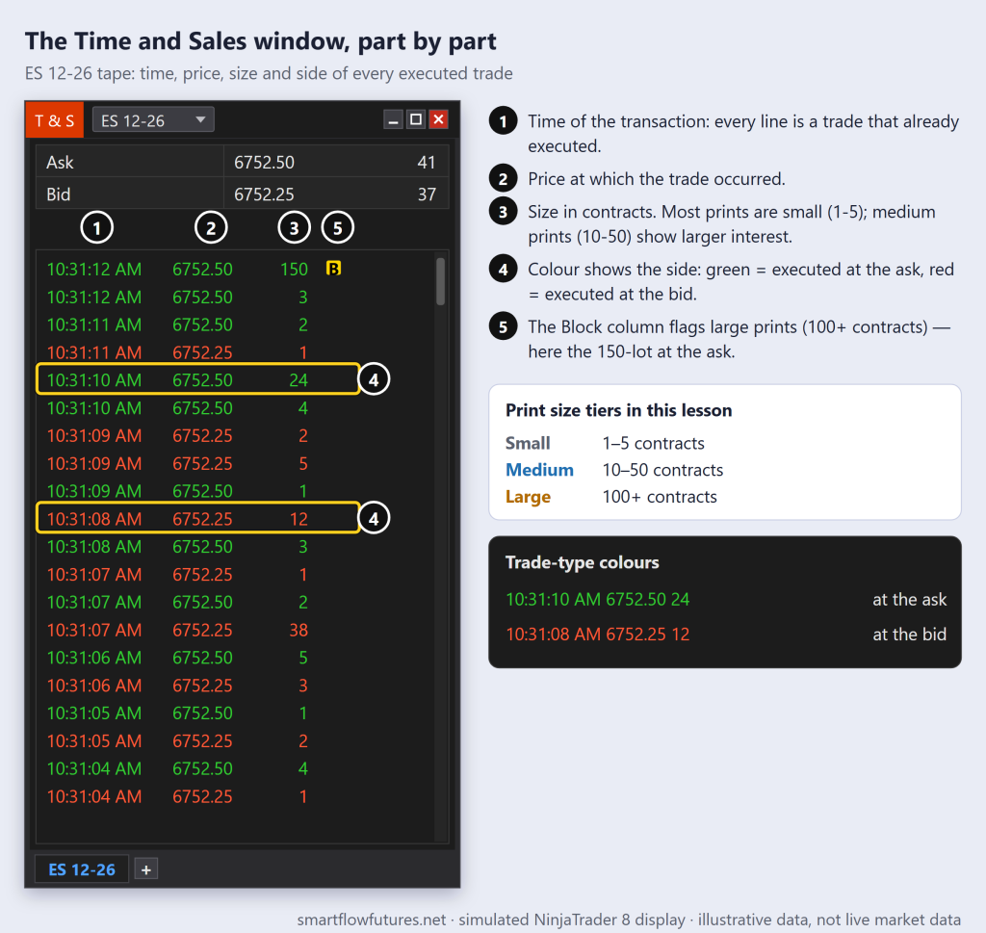Select the green 10:31:11 AM trade size 2
Image resolution: width=986 pixels, height=933 pixels.
click(235, 324)
